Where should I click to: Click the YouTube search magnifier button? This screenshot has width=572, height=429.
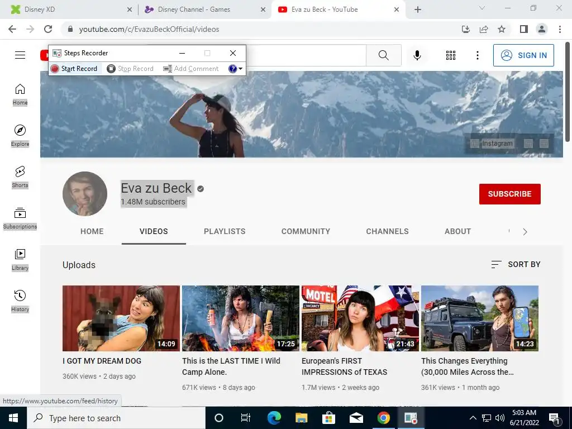(383, 55)
